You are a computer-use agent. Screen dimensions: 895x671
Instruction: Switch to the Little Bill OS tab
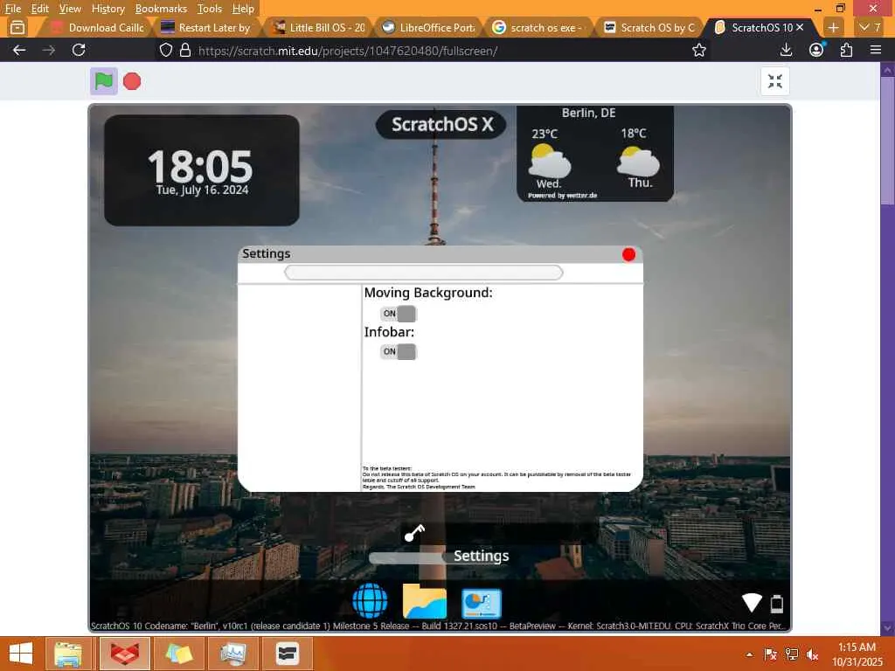[x=318, y=27]
